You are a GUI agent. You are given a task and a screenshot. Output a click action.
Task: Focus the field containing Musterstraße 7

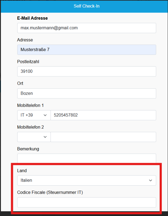[x=87, y=50]
